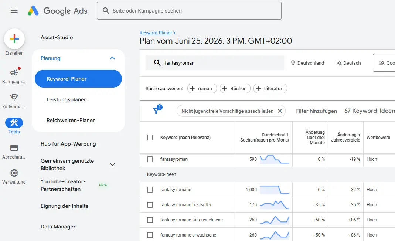Change the Deutschland location setting

tap(307, 63)
